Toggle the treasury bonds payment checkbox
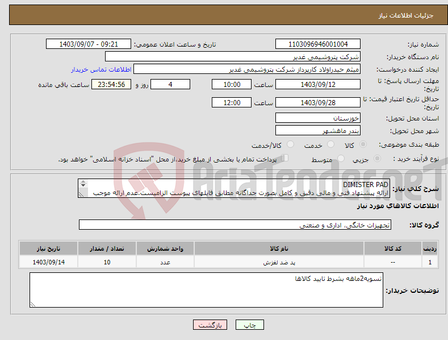 pyautogui.click(x=285, y=158)
